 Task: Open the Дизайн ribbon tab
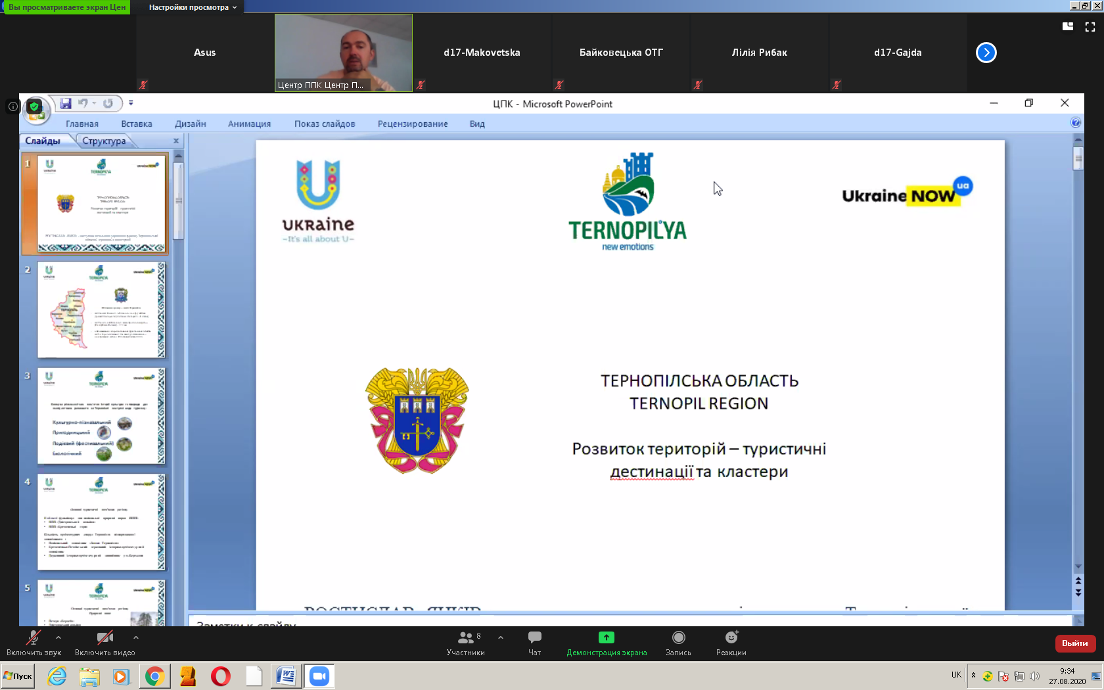tap(191, 124)
